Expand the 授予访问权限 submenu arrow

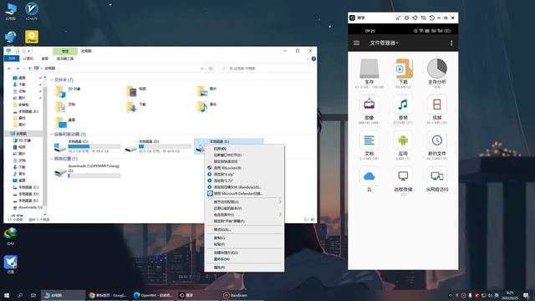point(280,202)
